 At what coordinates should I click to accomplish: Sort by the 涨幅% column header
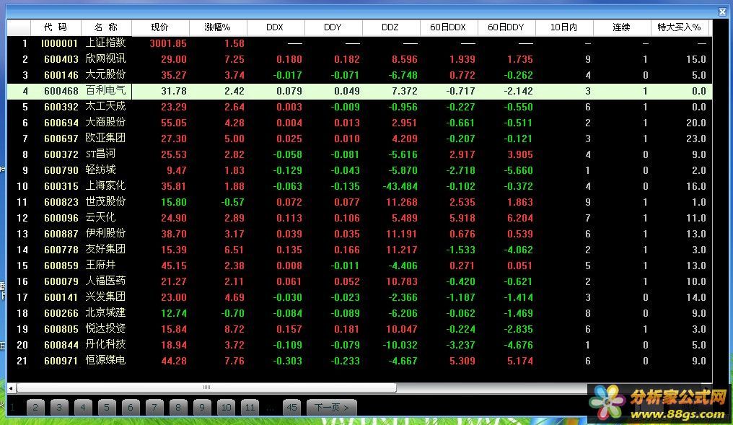[x=218, y=27]
